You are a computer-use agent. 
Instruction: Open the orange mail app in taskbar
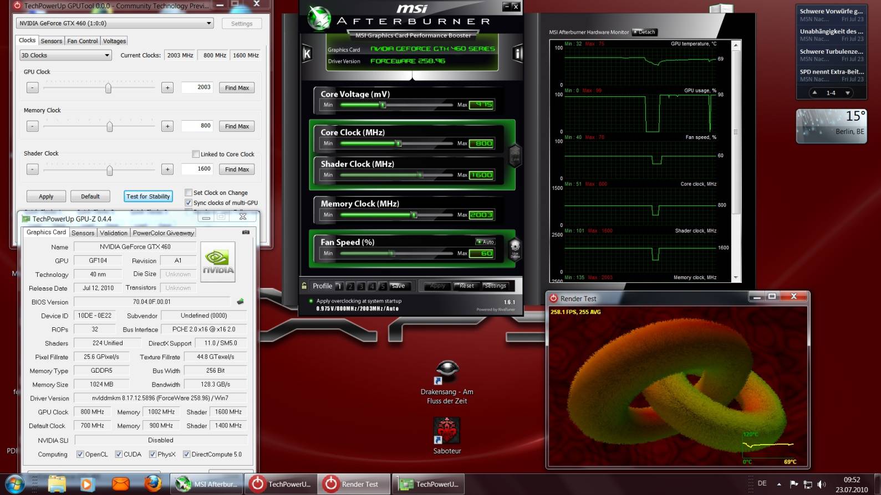pyautogui.click(x=120, y=484)
